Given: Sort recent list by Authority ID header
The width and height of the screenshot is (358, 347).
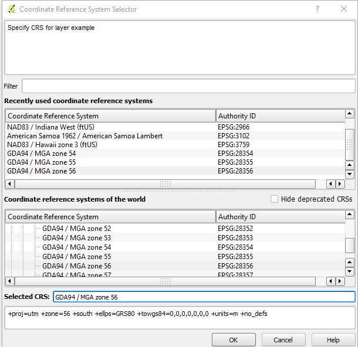Looking at the screenshot, I should pyautogui.click(x=281, y=116).
